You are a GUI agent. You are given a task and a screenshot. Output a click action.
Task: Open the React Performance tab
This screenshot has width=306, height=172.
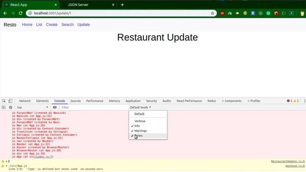click(189, 101)
